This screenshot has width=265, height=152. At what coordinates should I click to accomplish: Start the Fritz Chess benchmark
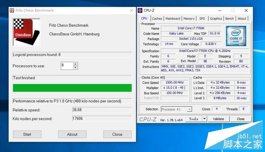point(27,134)
